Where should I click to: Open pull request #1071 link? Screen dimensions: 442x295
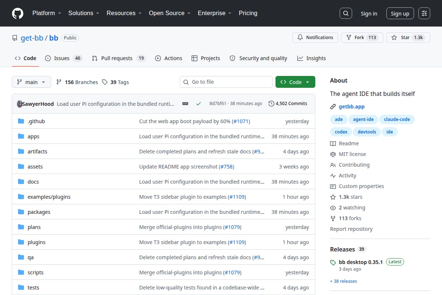point(241,121)
